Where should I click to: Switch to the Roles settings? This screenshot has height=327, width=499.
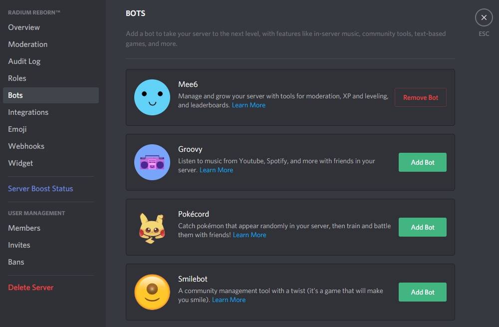coord(17,78)
